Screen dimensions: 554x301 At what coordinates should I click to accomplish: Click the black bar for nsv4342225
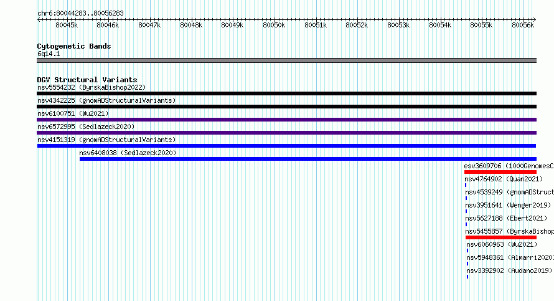(286, 107)
